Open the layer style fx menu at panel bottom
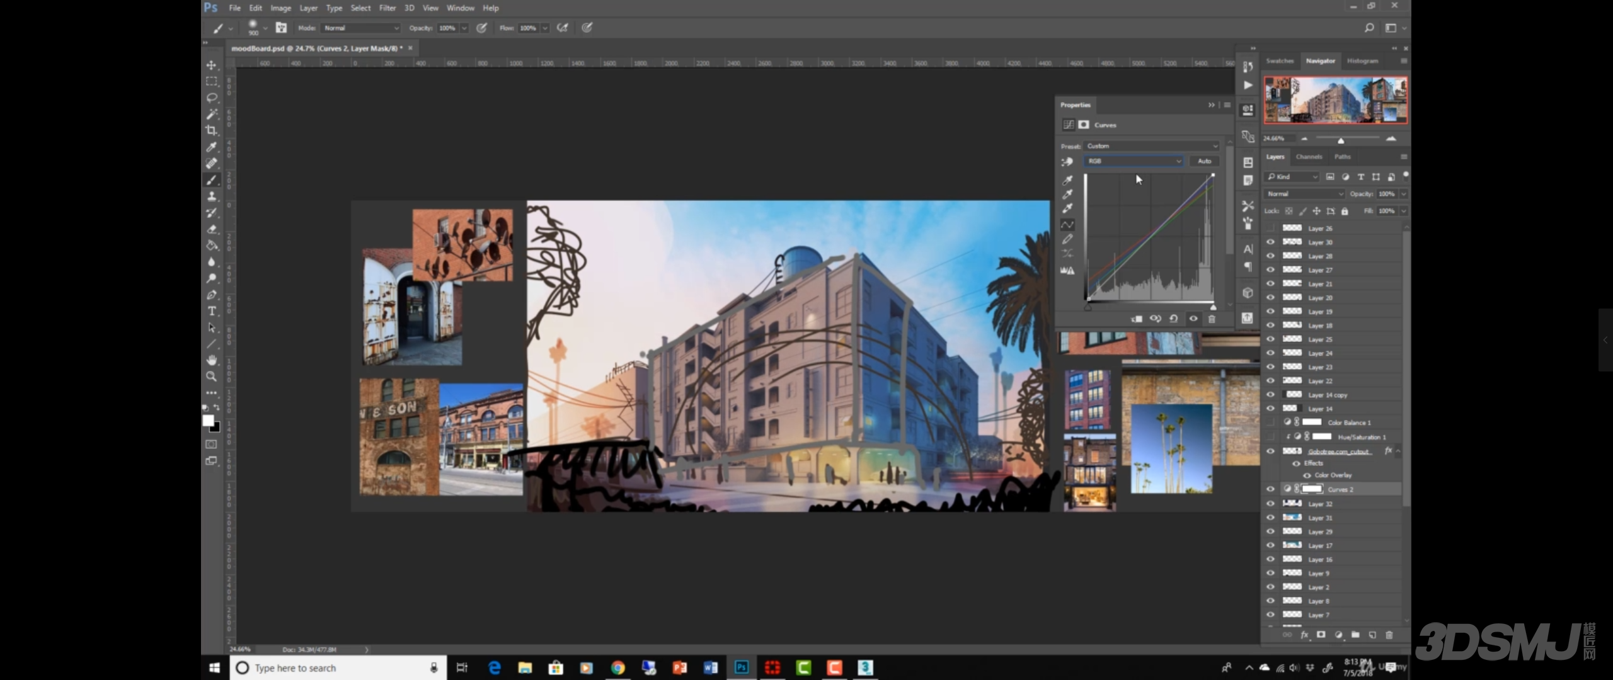 click(x=1304, y=635)
